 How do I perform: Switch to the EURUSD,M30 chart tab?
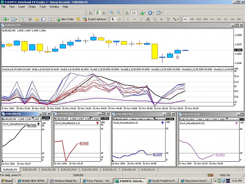(x=90, y=169)
